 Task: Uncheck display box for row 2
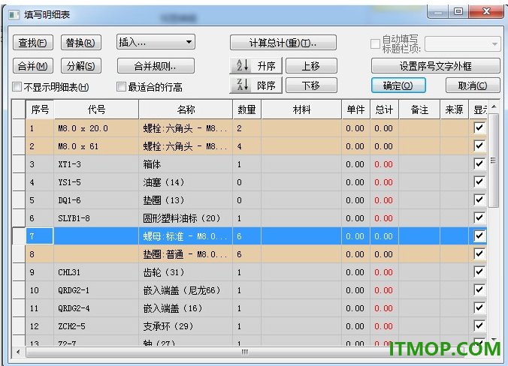479,145
